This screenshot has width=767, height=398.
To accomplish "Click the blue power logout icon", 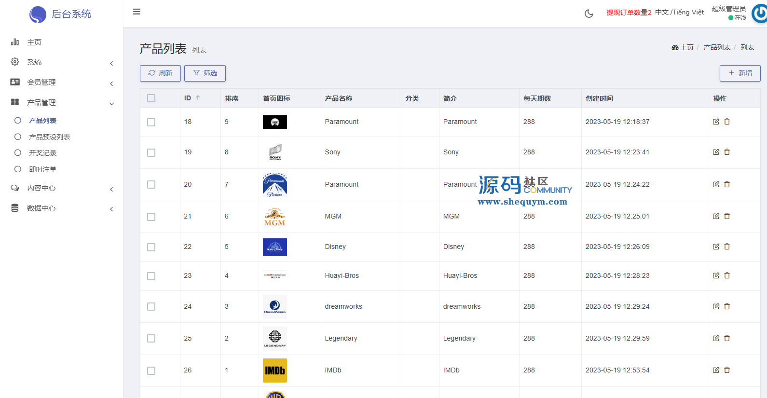I will point(760,13).
